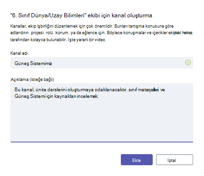Viewport: 204px width, 176px height.
Task: Open the 'İşte yararlı bir video' link
Action: [87, 40]
